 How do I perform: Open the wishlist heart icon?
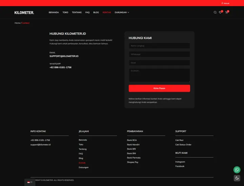220,12
